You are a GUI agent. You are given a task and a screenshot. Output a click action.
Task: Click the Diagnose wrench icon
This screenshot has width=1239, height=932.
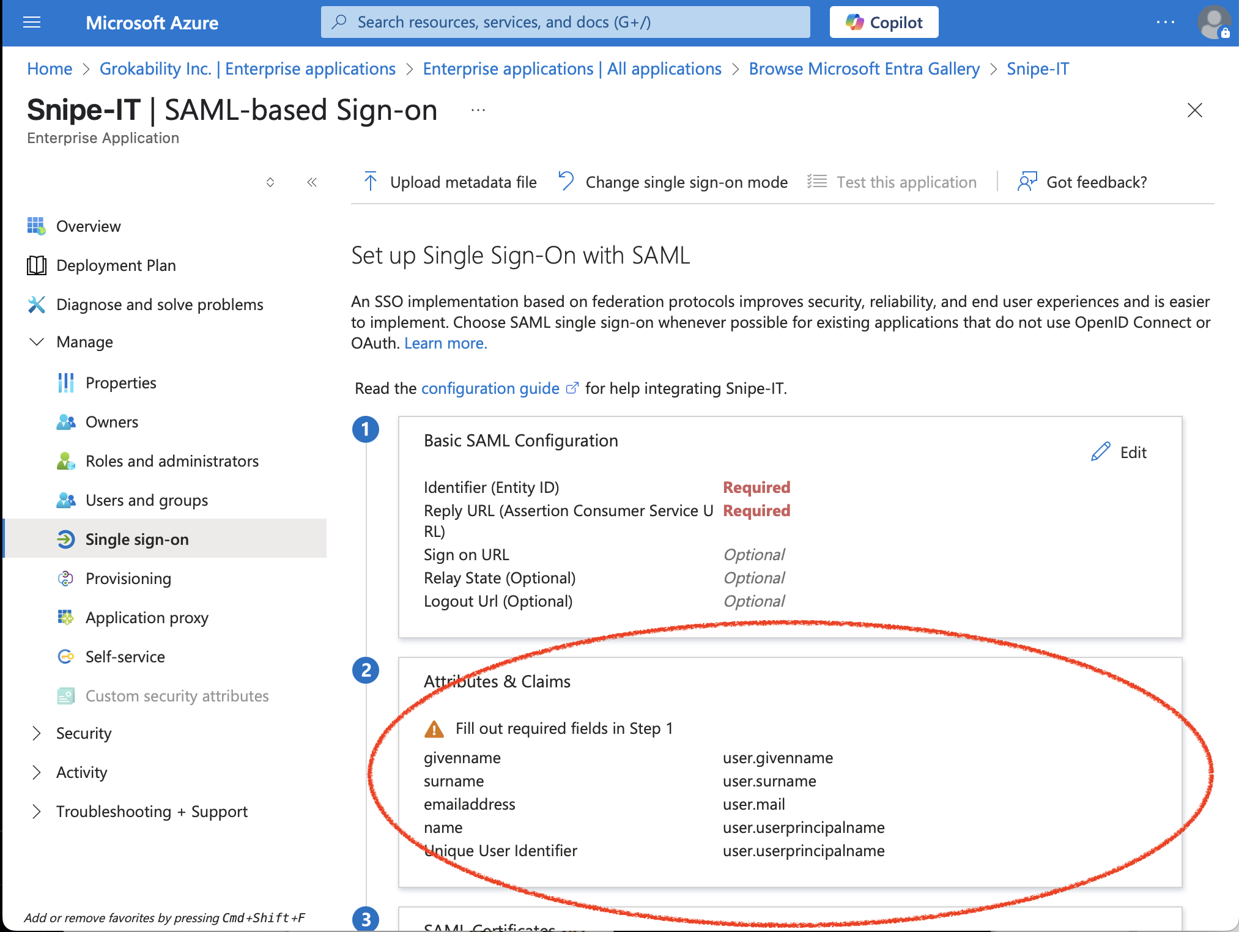[37, 305]
